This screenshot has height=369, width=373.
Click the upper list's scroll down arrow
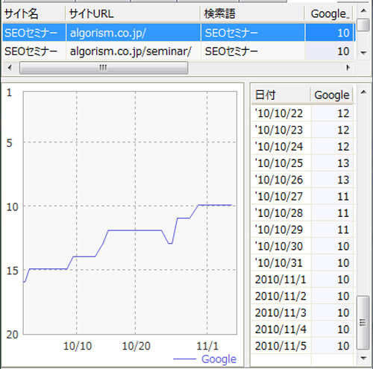pos(363,53)
